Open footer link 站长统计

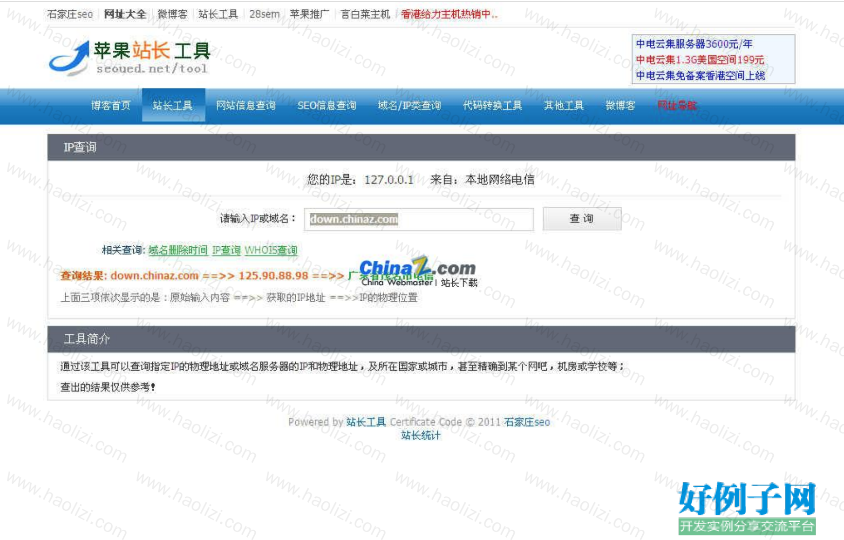pos(421,436)
